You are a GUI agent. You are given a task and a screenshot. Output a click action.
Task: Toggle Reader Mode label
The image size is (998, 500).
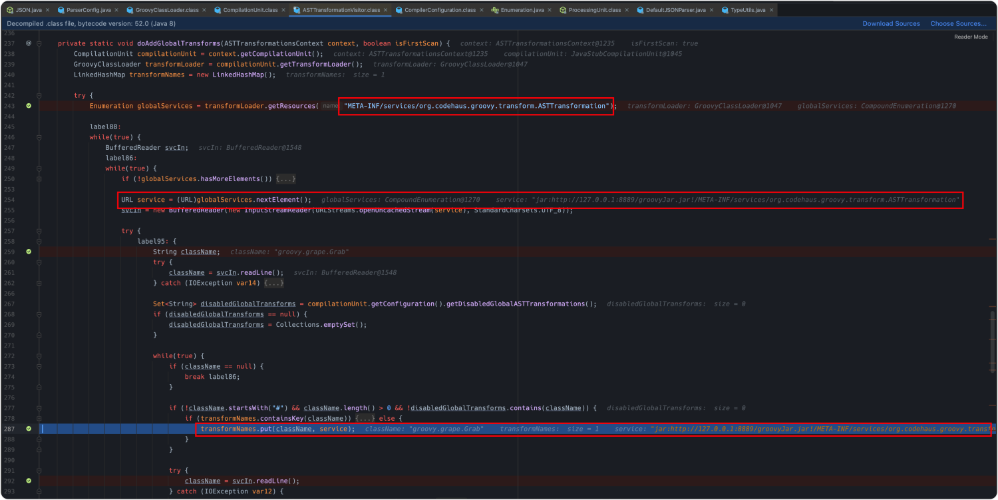[x=971, y=37]
